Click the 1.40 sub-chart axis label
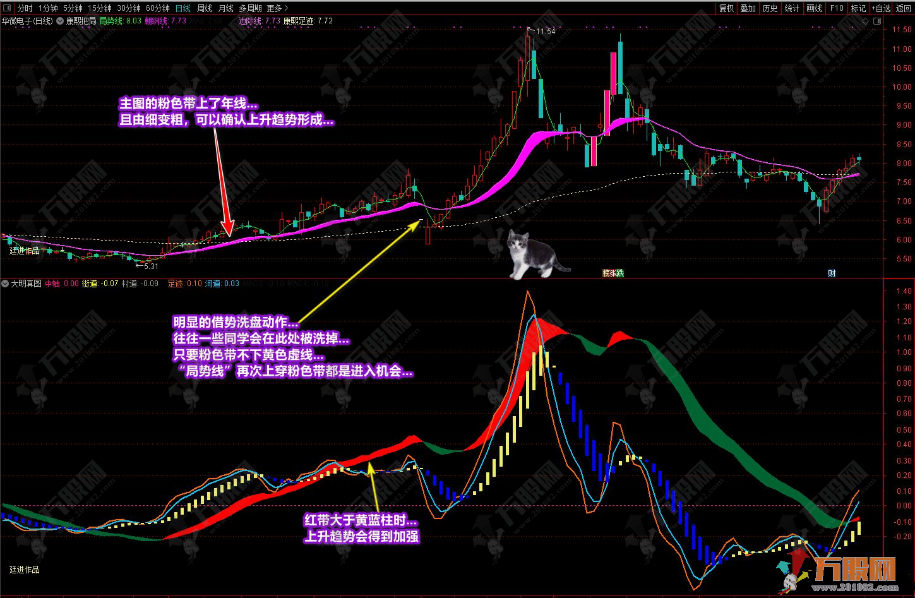The height and width of the screenshot is (598, 915). (x=904, y=291)
